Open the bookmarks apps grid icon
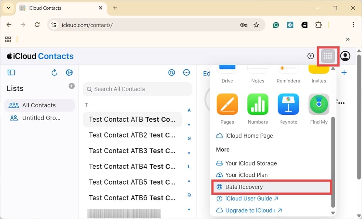 click(8, 39)
